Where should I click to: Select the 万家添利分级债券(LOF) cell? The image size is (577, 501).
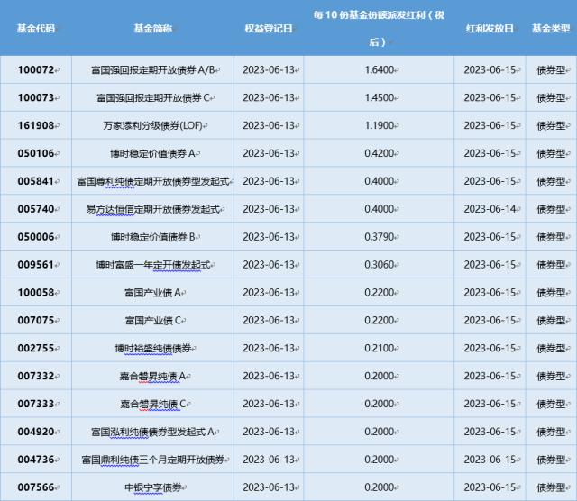pos(151,125)
